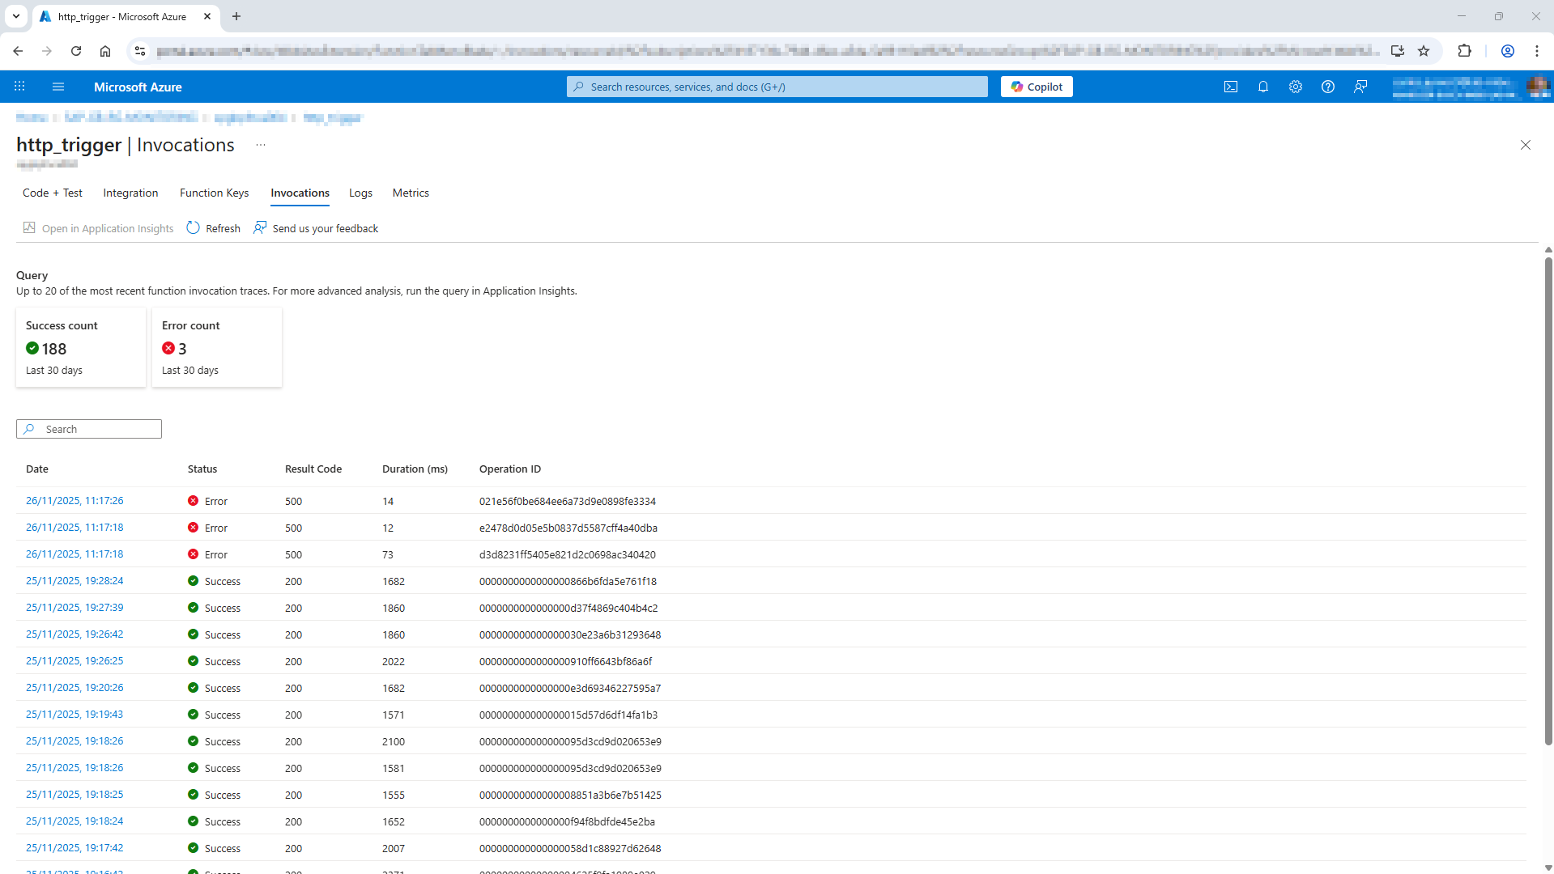The width and height of the screenshot is (1554, 874).
Task: Sort by the Duration (ms) column header
Action: tap(415, 469)
